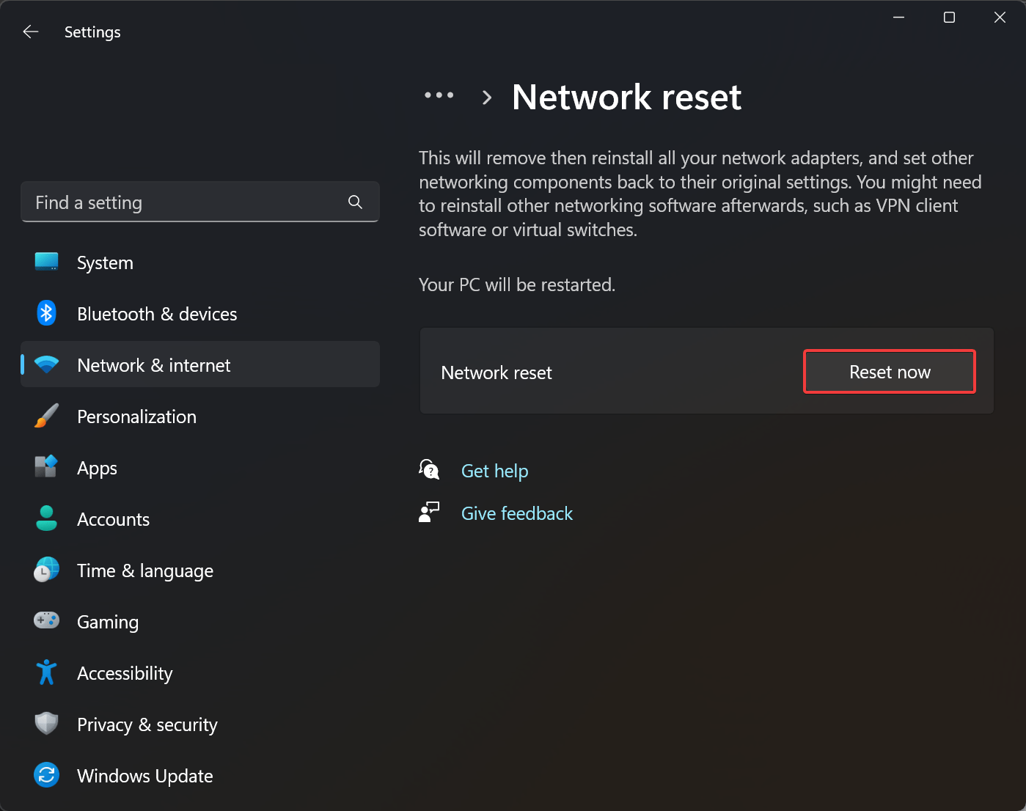Close the Settings window
Screen dimensions: 1026x811
1000,17
